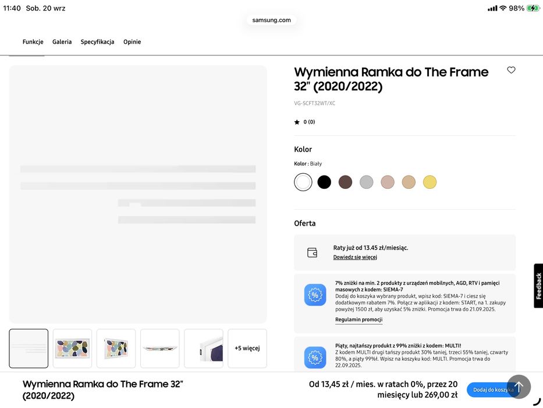Click the scroll-to-top arrow button
The width and height of the screenshot is (543, 408).
click(x=519, y=386)
